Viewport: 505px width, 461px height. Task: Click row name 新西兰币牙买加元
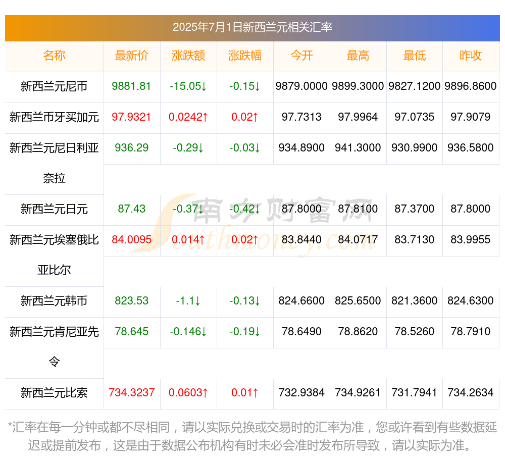pos(54,117)
